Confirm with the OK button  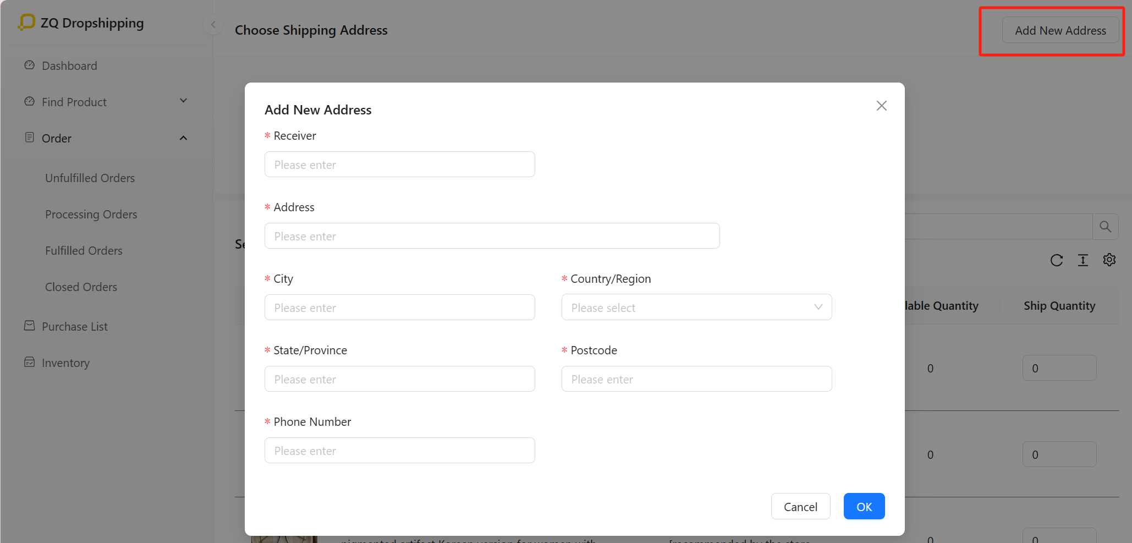(x=864, y=507)
